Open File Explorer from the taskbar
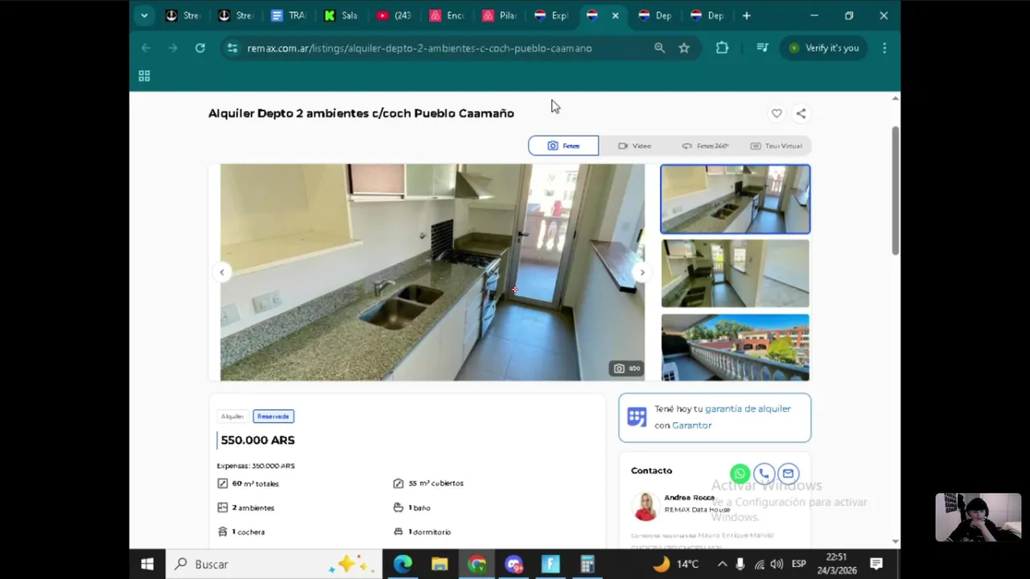1030x579 pixels. click(x=439, y=564)
